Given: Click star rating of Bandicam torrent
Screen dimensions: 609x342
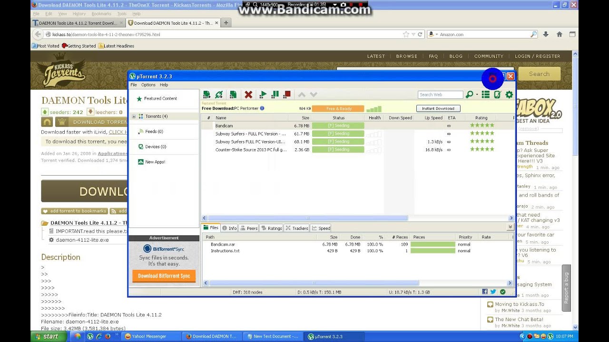Looking at the screenshot, I should pos(482,125).
